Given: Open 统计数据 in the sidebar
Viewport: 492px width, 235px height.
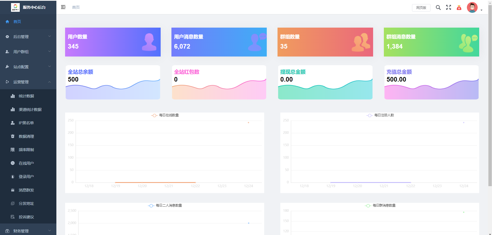Looking at the screenshot, I should (26, 96).
